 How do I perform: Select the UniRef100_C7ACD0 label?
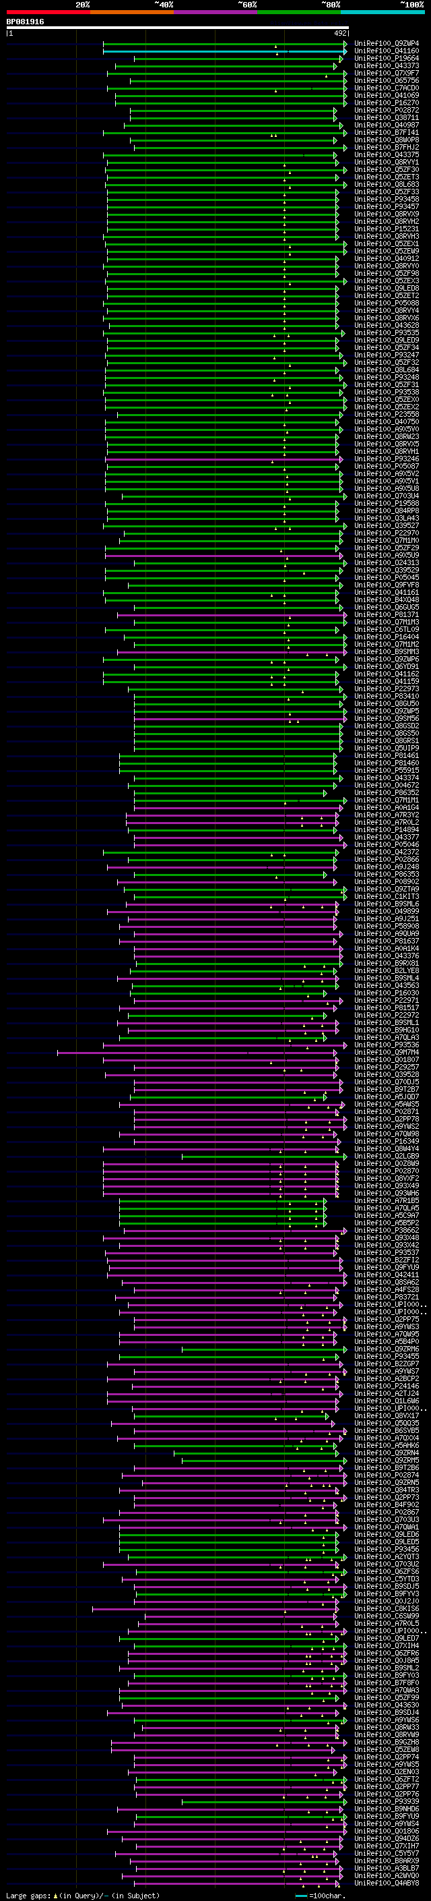click(387, 88)
